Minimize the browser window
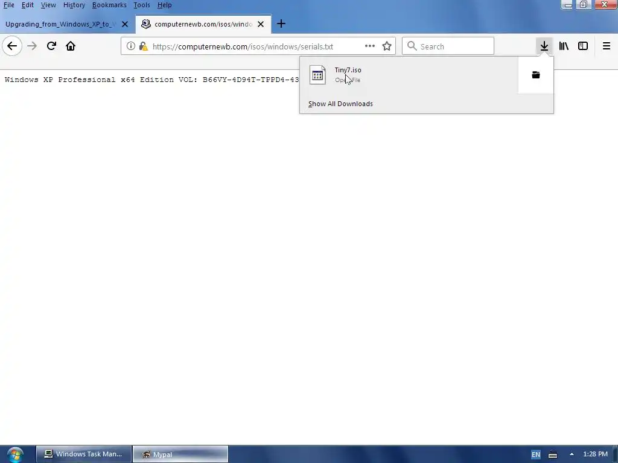 (568, 5)
